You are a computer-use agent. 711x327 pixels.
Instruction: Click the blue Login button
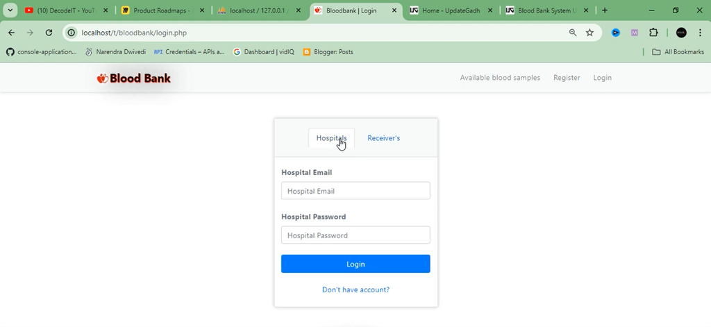[x=355, y=264]
